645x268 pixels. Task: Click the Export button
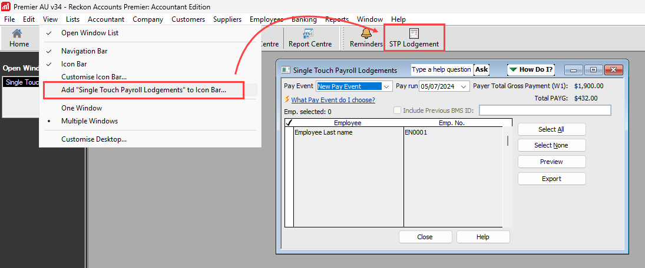click(x=551, y=179)
